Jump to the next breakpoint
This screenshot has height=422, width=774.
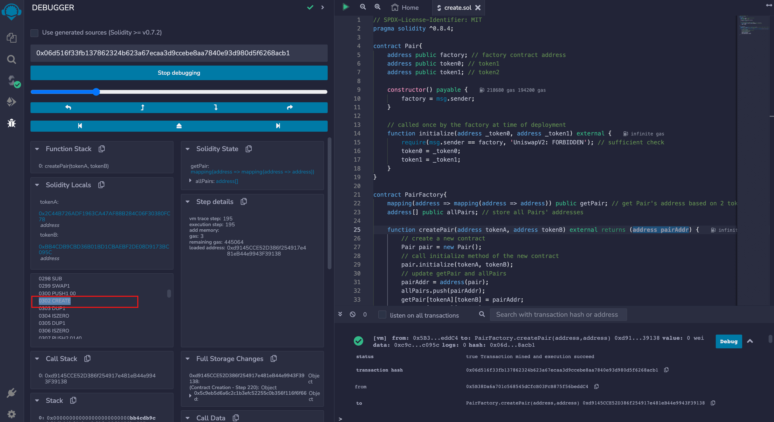point(278,126)
